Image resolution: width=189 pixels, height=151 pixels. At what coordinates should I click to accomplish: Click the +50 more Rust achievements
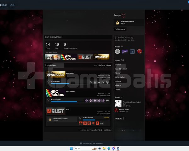(102, 123)
